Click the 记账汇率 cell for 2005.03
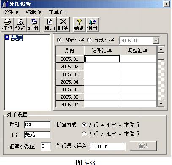 click(x=102, y=74)
